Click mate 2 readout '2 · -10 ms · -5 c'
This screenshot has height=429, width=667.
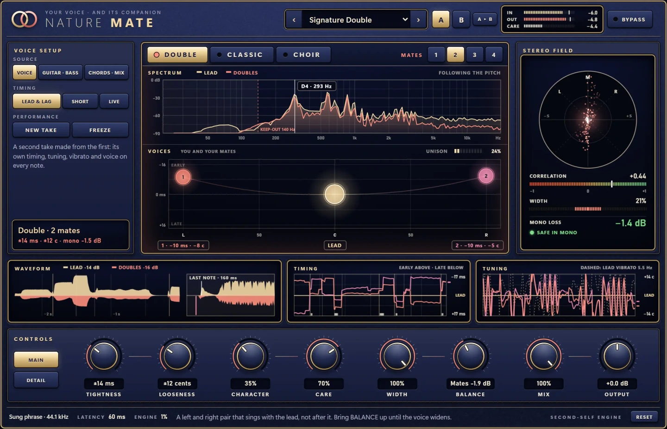477,245
